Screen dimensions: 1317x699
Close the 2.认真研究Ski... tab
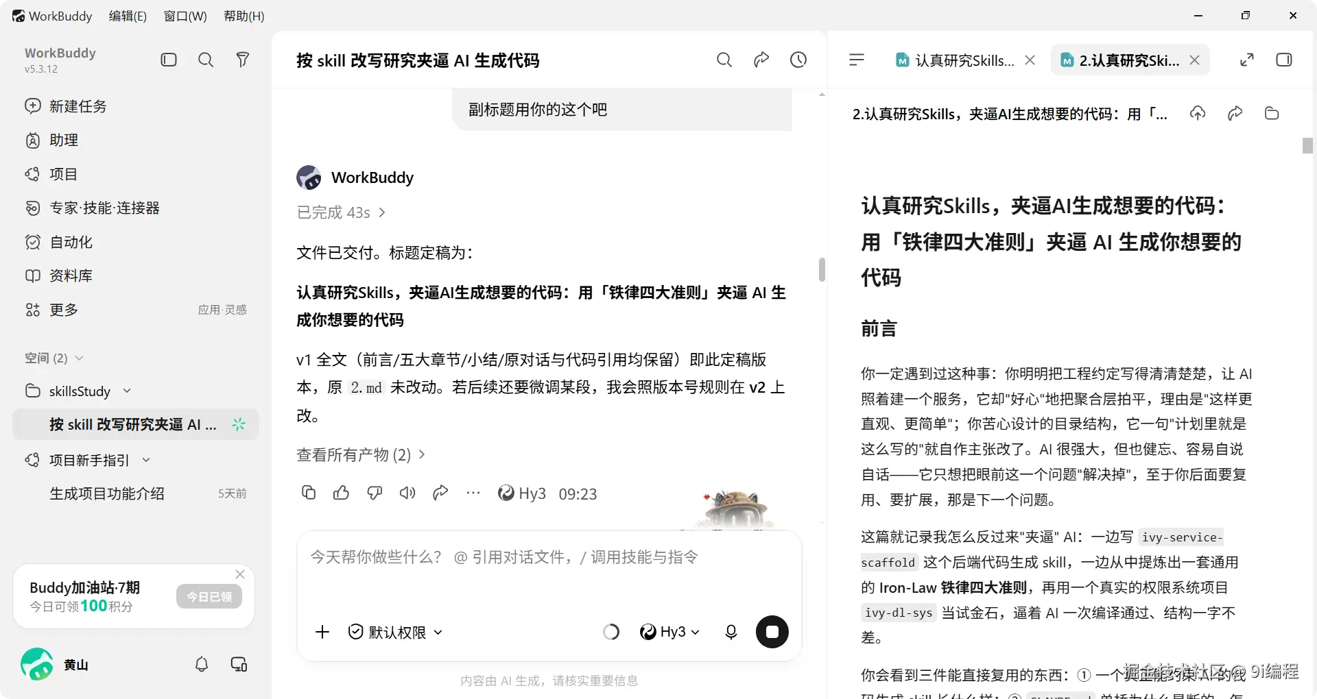click(1195, 60)
